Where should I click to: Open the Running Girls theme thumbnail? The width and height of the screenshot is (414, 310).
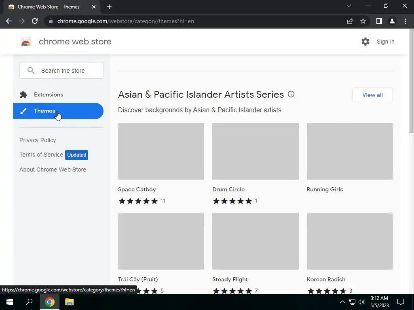coord(350,151)
